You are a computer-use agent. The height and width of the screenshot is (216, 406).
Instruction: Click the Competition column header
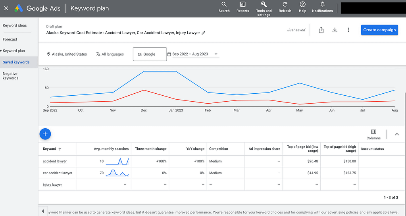[219, 149]
